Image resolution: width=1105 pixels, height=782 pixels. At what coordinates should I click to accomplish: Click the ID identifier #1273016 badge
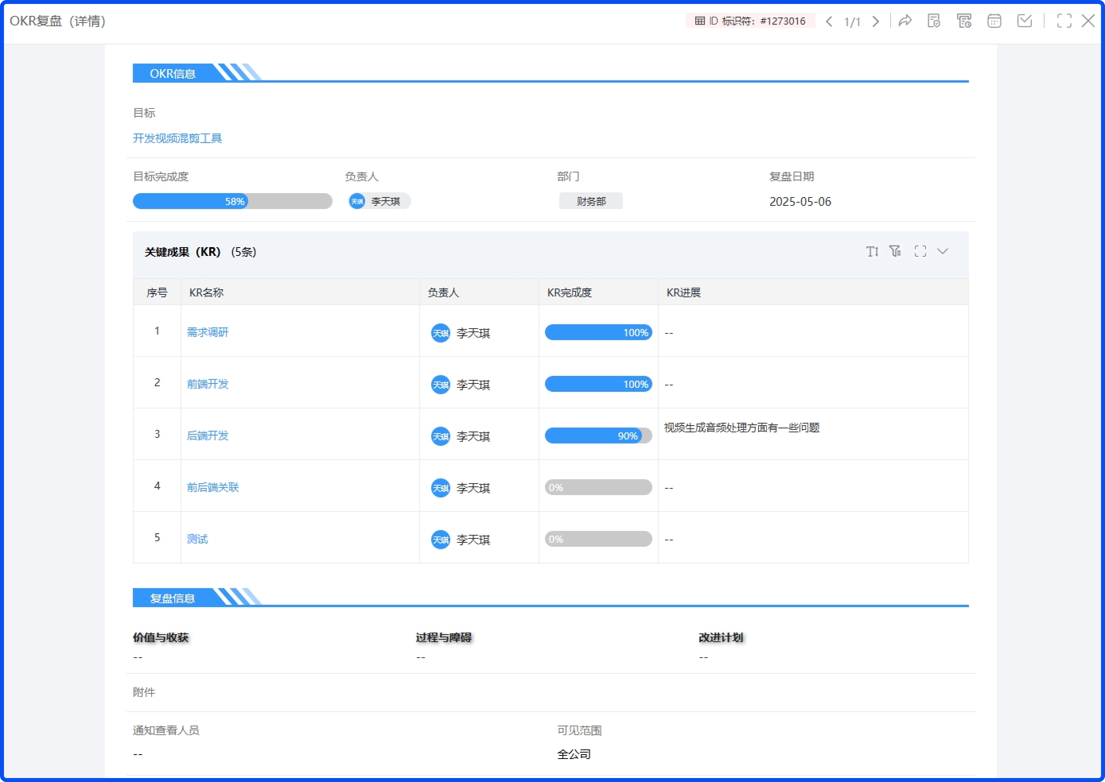(750, 21)
